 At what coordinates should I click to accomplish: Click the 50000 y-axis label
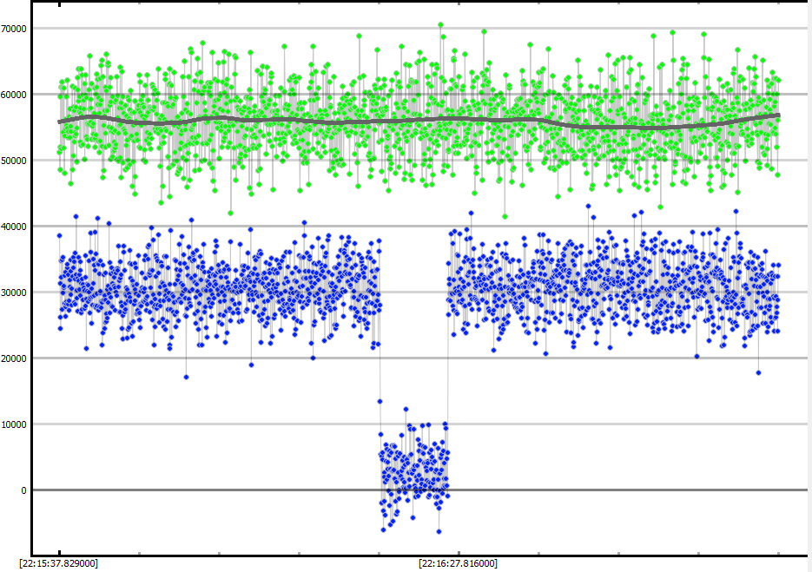(x=16, y=161)
